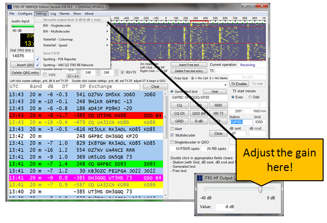Screen dimensions: 327x223
Task: Toggle Spotting - W6CQZ JT65 RB Network
Action: [x=72, y=65]
